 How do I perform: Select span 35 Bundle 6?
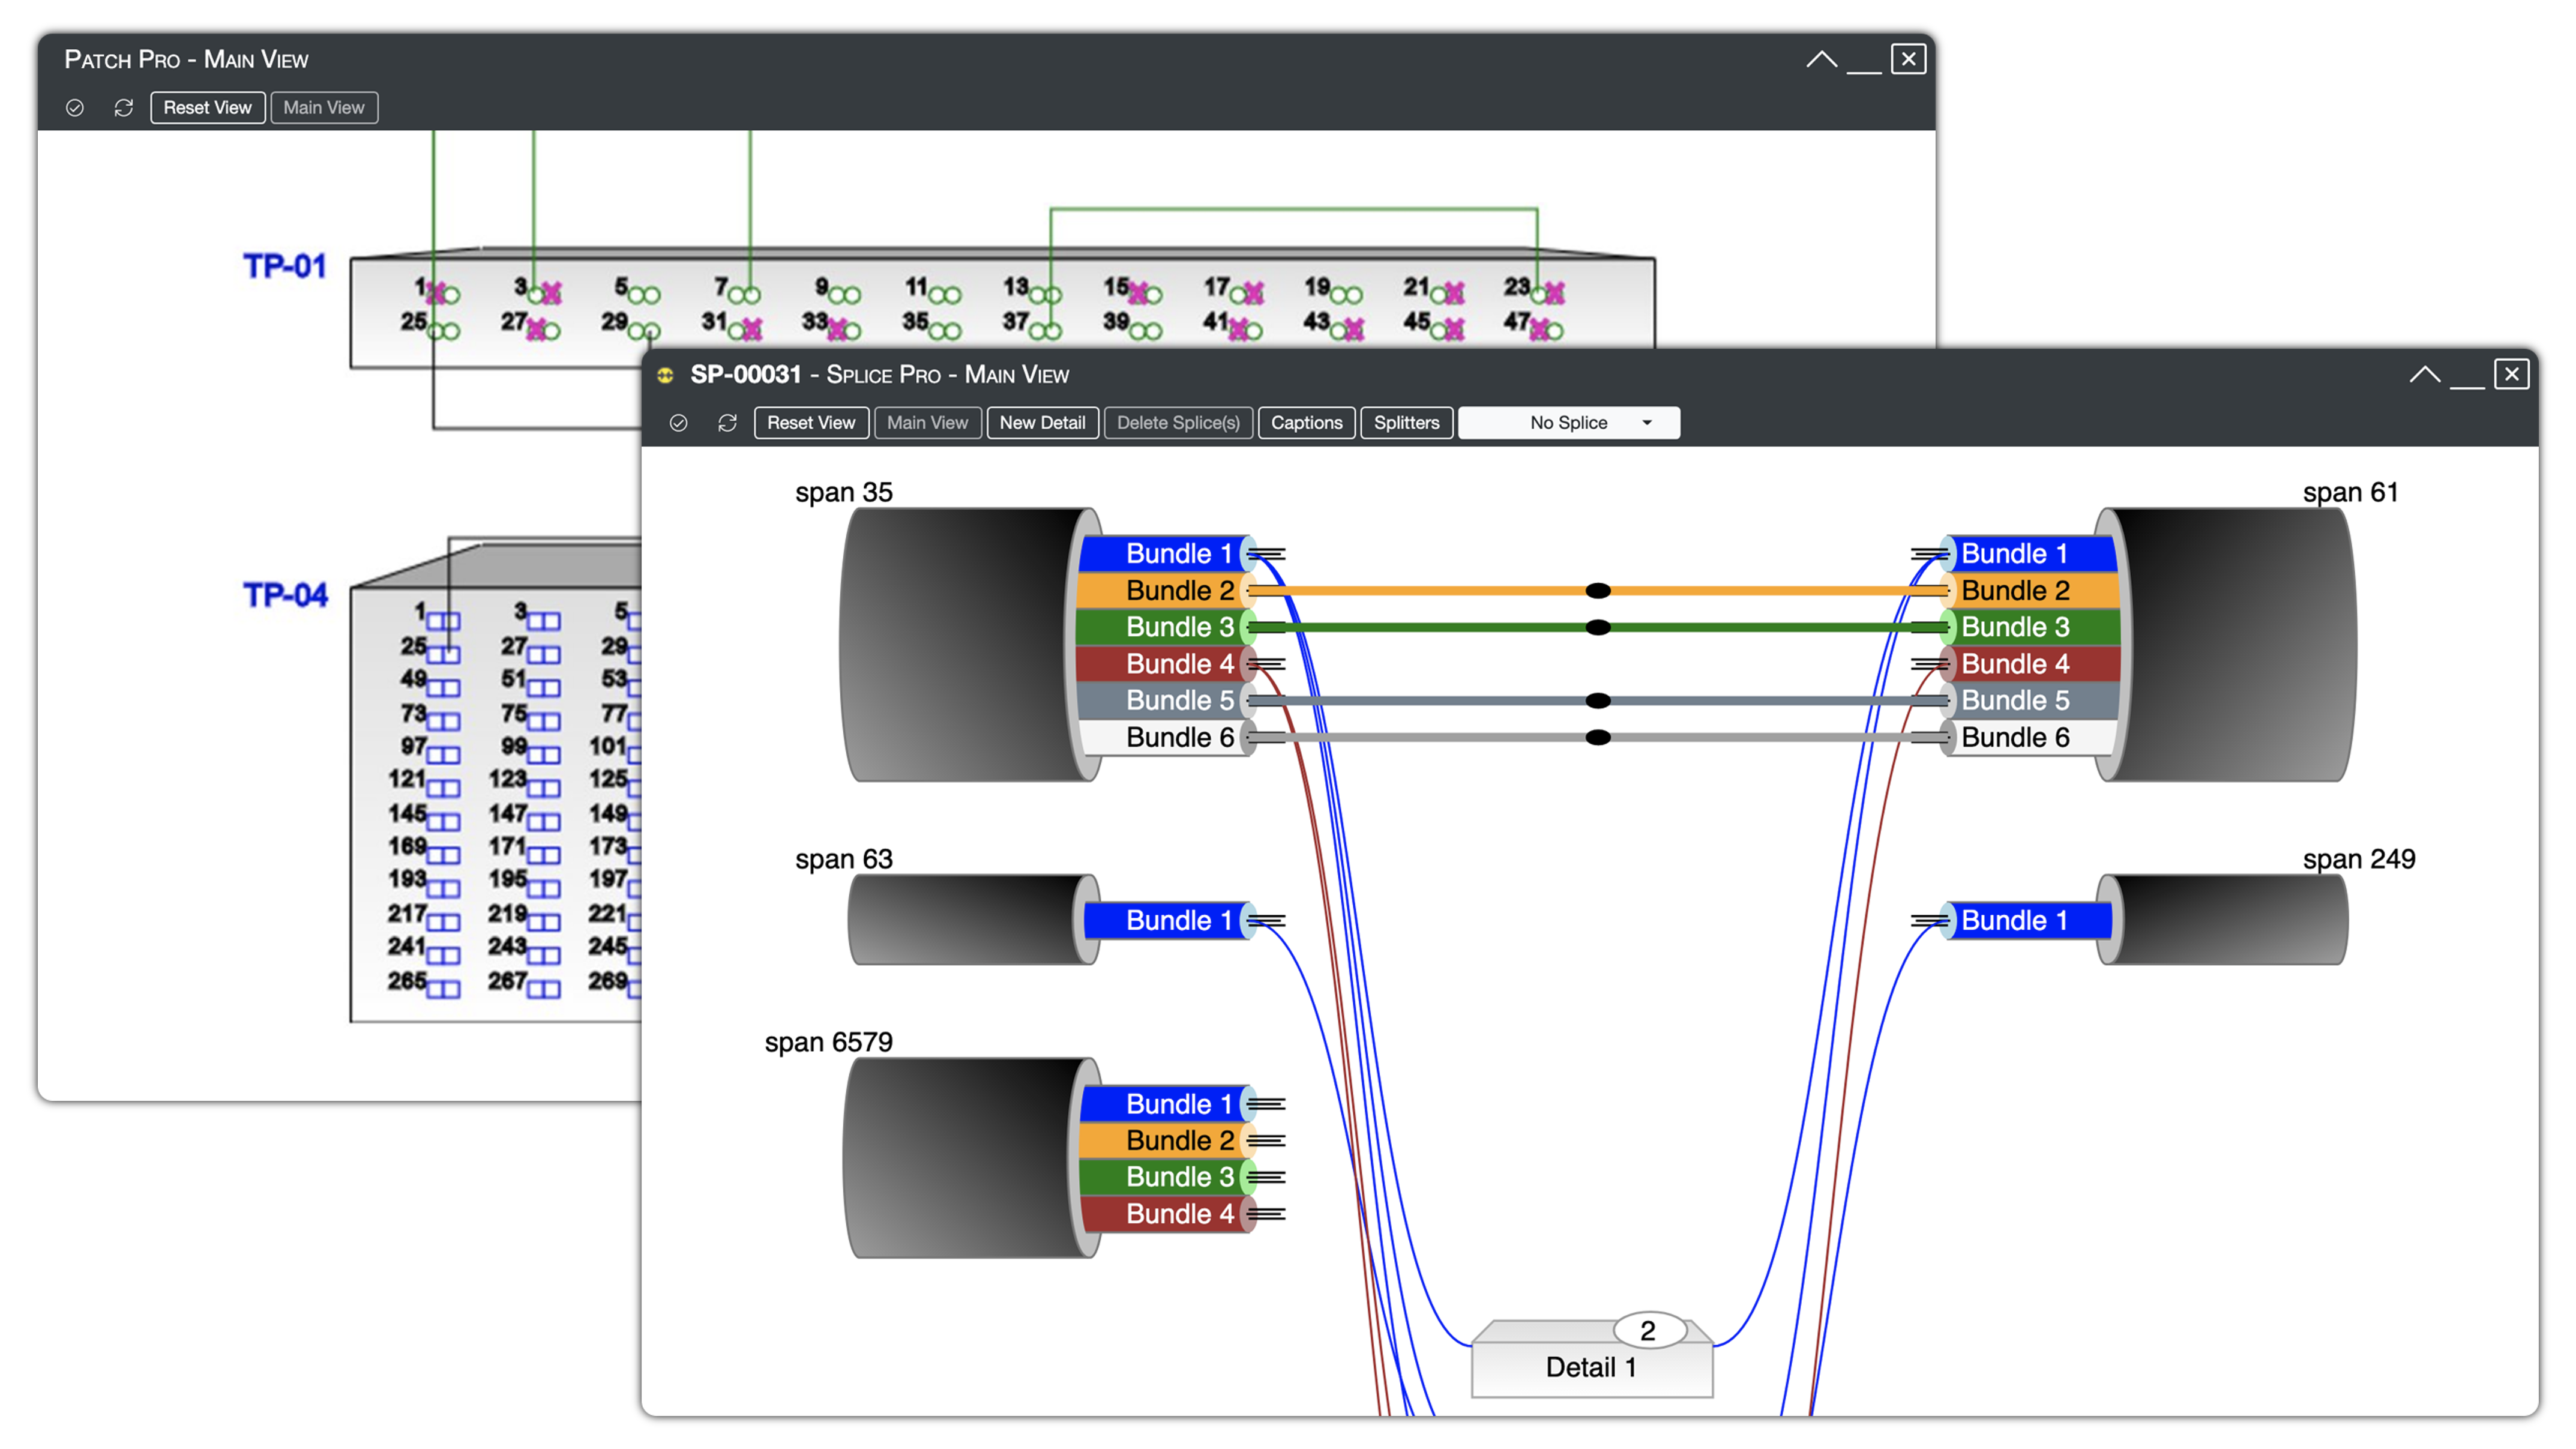coord(1166,737)
